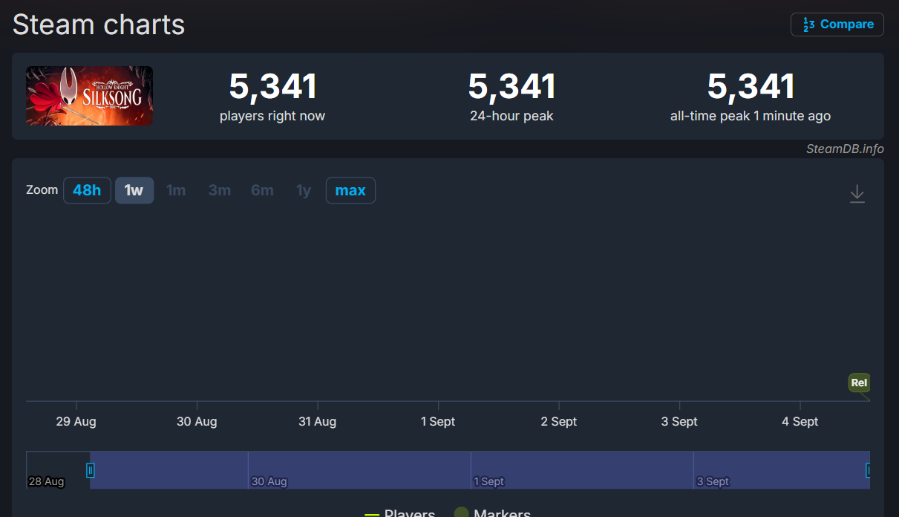The width and height of the screenshot is (899, 517).
Task: Toggle the Markers series in legend
Action: 492,513
